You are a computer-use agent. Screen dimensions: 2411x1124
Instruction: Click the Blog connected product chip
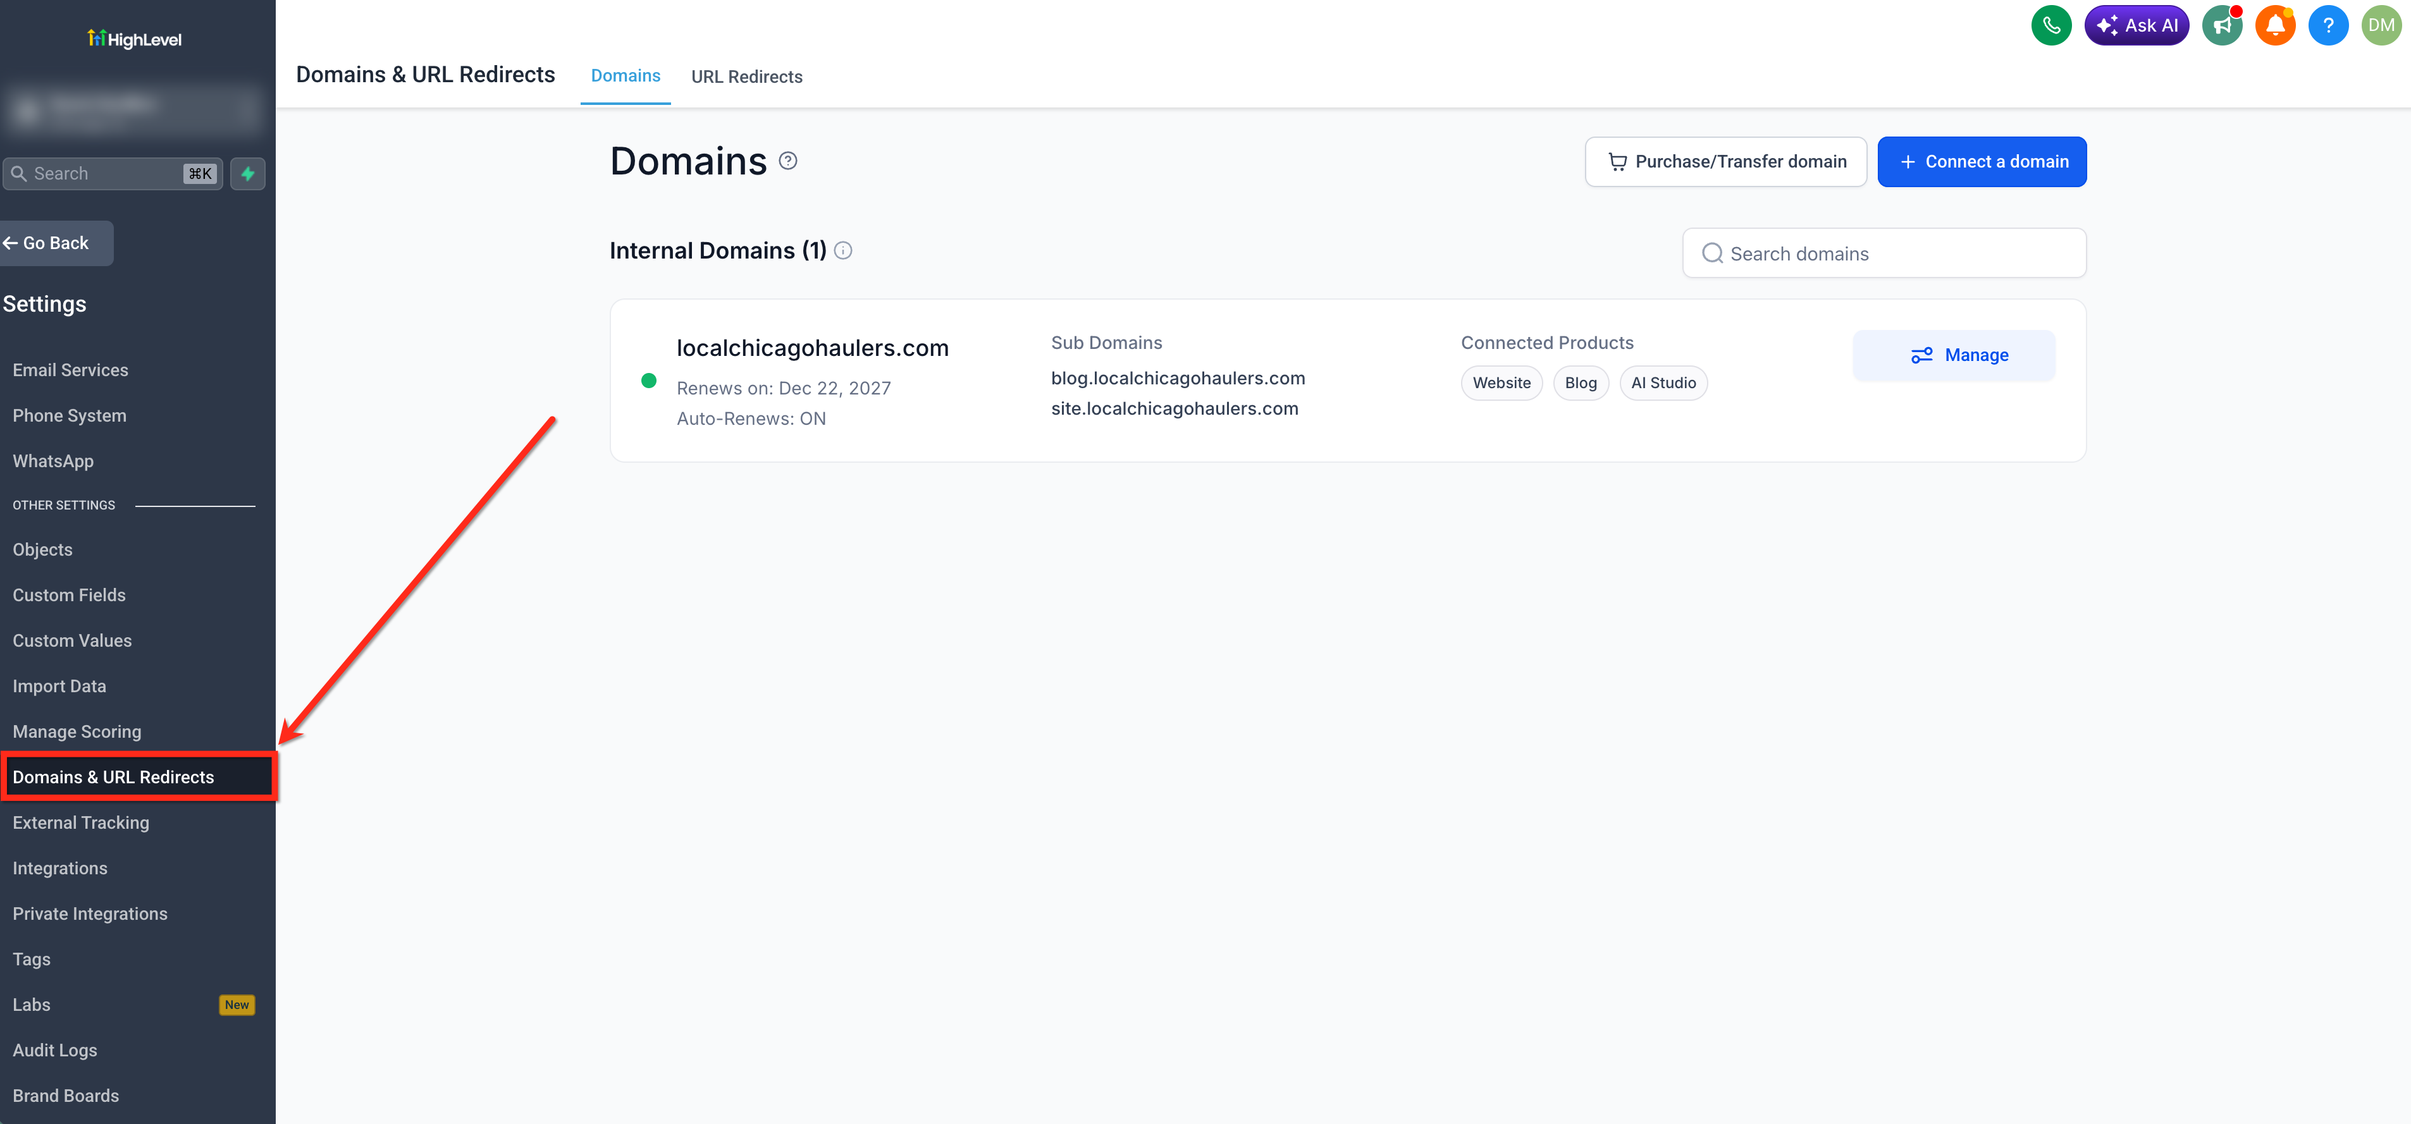pos(1580,383)
